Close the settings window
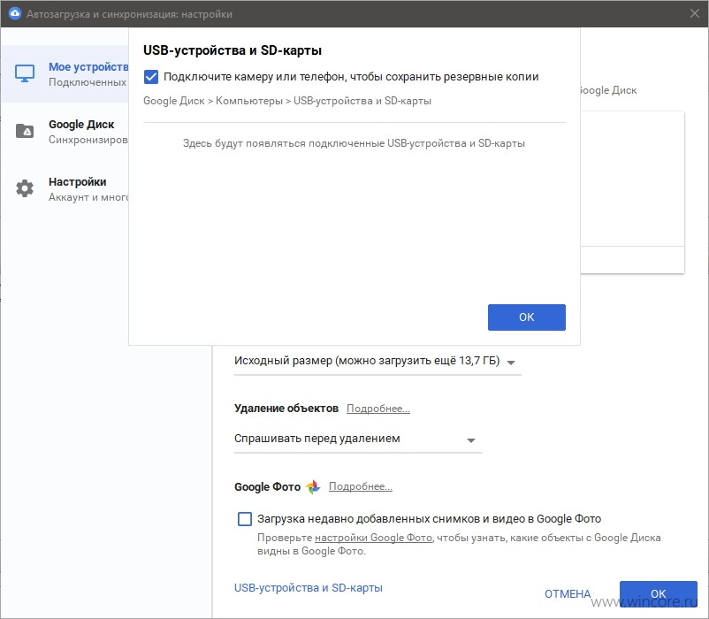The image size is (709, 619). point(695,13)
